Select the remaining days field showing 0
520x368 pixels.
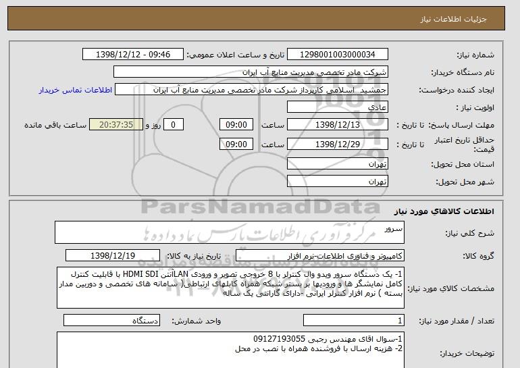pos(173,125)
